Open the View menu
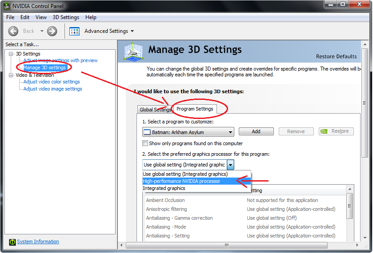 click(41, 17)
